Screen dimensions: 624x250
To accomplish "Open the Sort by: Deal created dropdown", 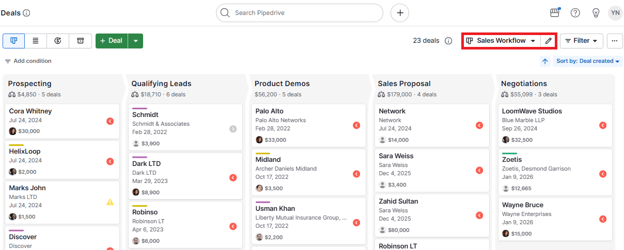I will coord(588,61).
